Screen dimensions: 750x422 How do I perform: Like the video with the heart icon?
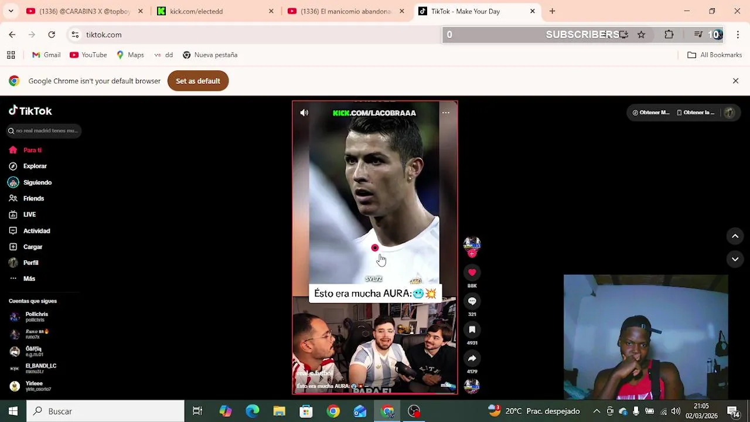(x=472, y=273)
